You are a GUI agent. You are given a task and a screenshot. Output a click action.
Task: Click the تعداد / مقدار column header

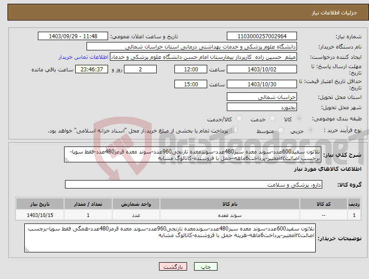[88, 204]
